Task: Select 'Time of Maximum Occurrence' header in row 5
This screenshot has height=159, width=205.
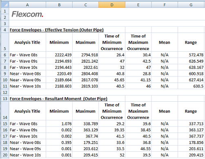Action: [138, 42]
